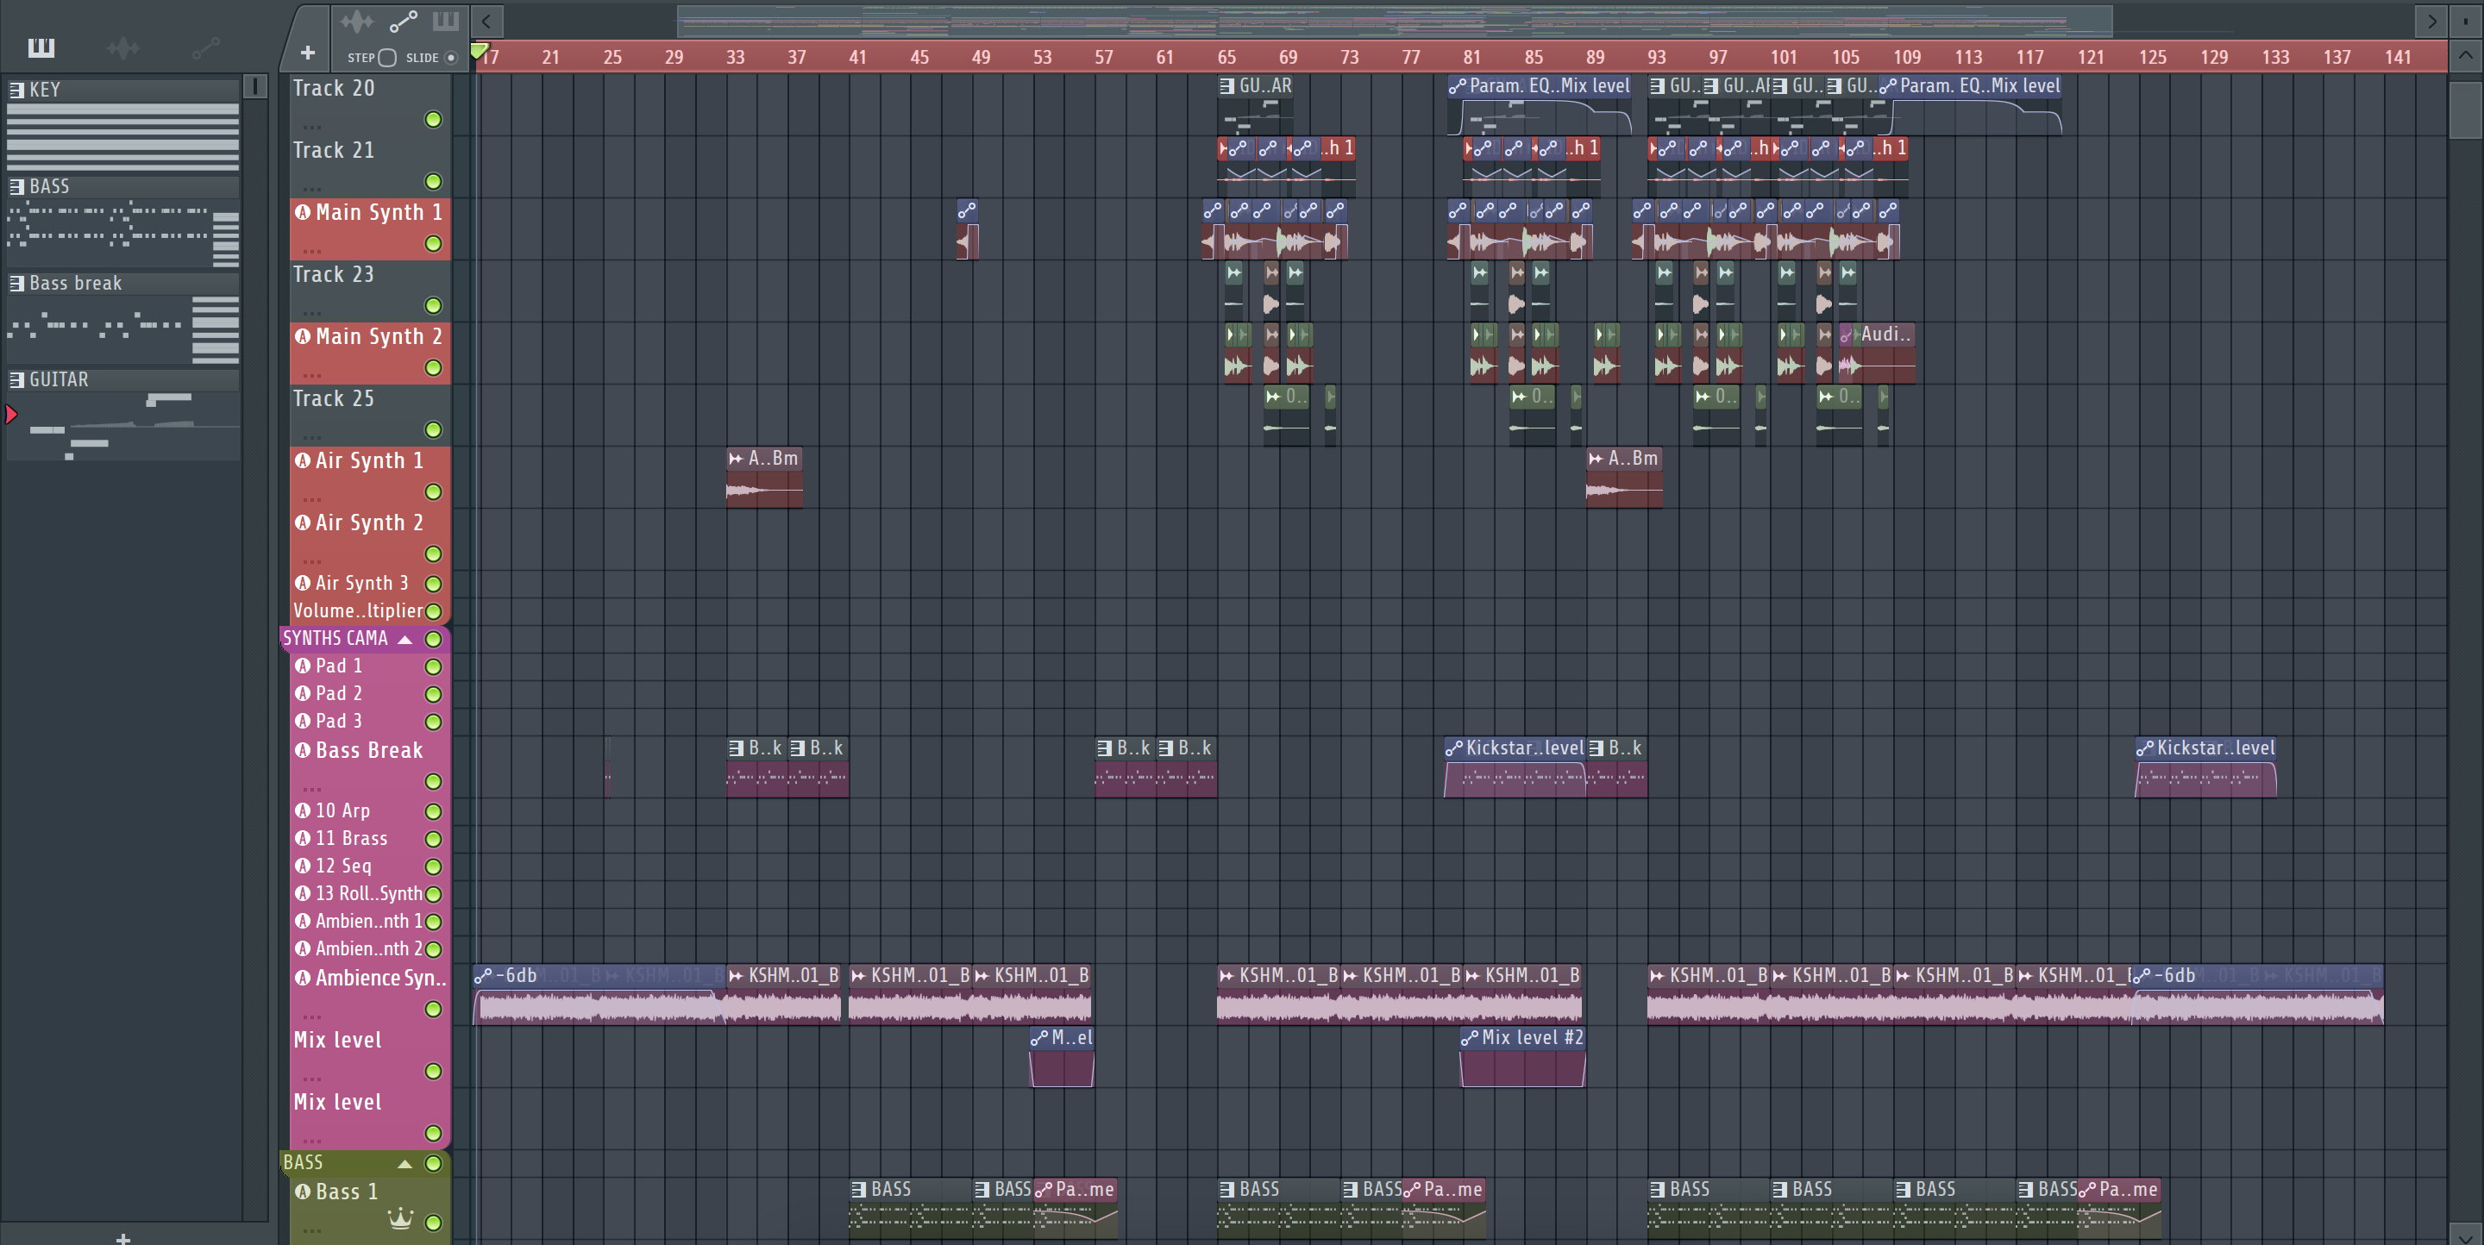This screenshot has height=1245, width=2484.
Task: Click the Volume..ltiplier track label
Action: 358,611
